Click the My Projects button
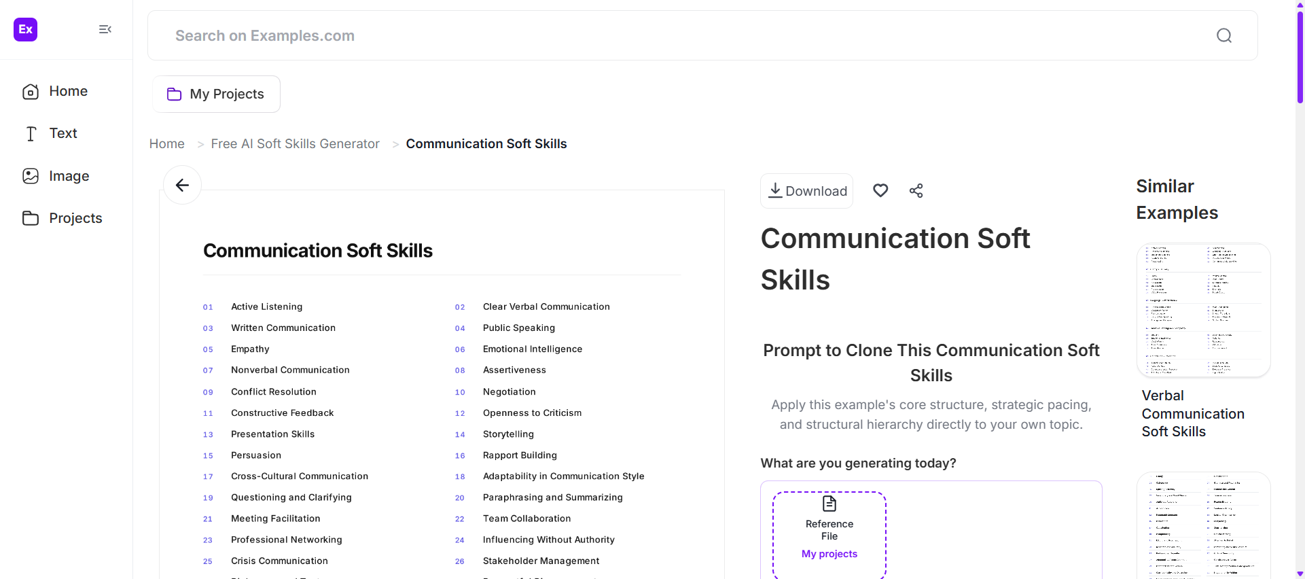The height and width of the screenshot is (579, 1305). (216, 94)
